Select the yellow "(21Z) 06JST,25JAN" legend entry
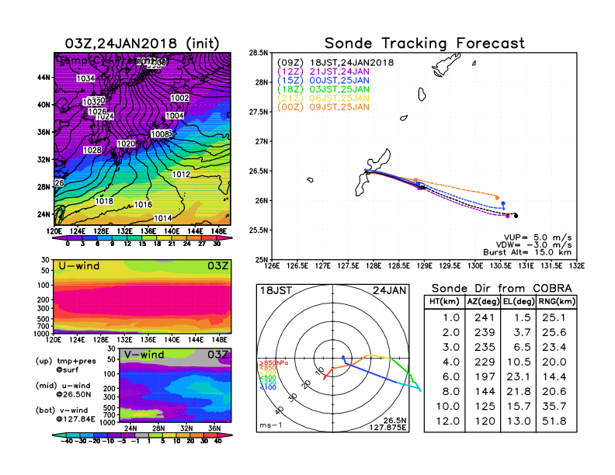 pyautogui.click(x=323, y=98)
